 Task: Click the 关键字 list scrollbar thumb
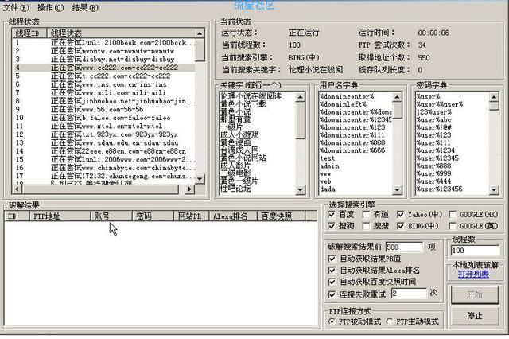click(301, 120)
